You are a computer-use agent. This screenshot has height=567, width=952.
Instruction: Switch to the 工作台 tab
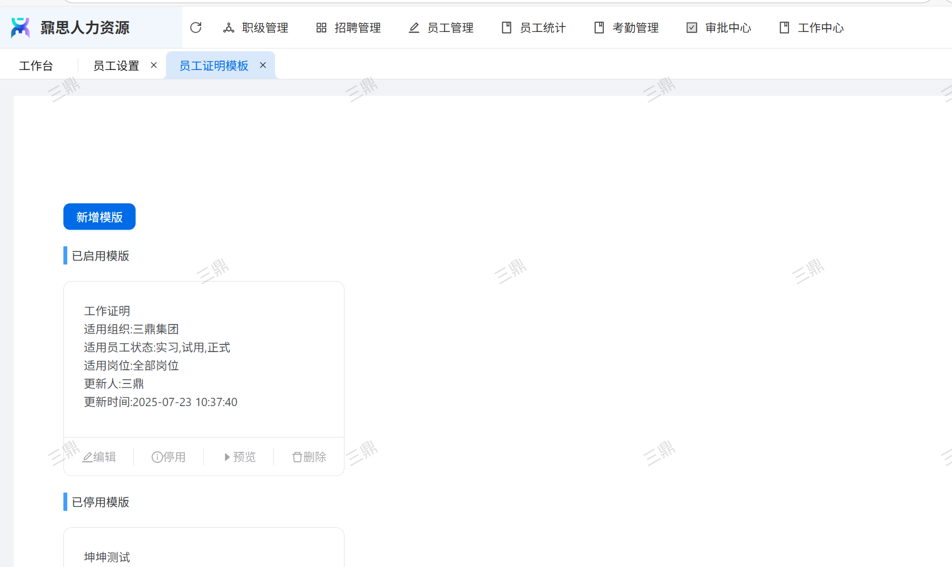36,66
